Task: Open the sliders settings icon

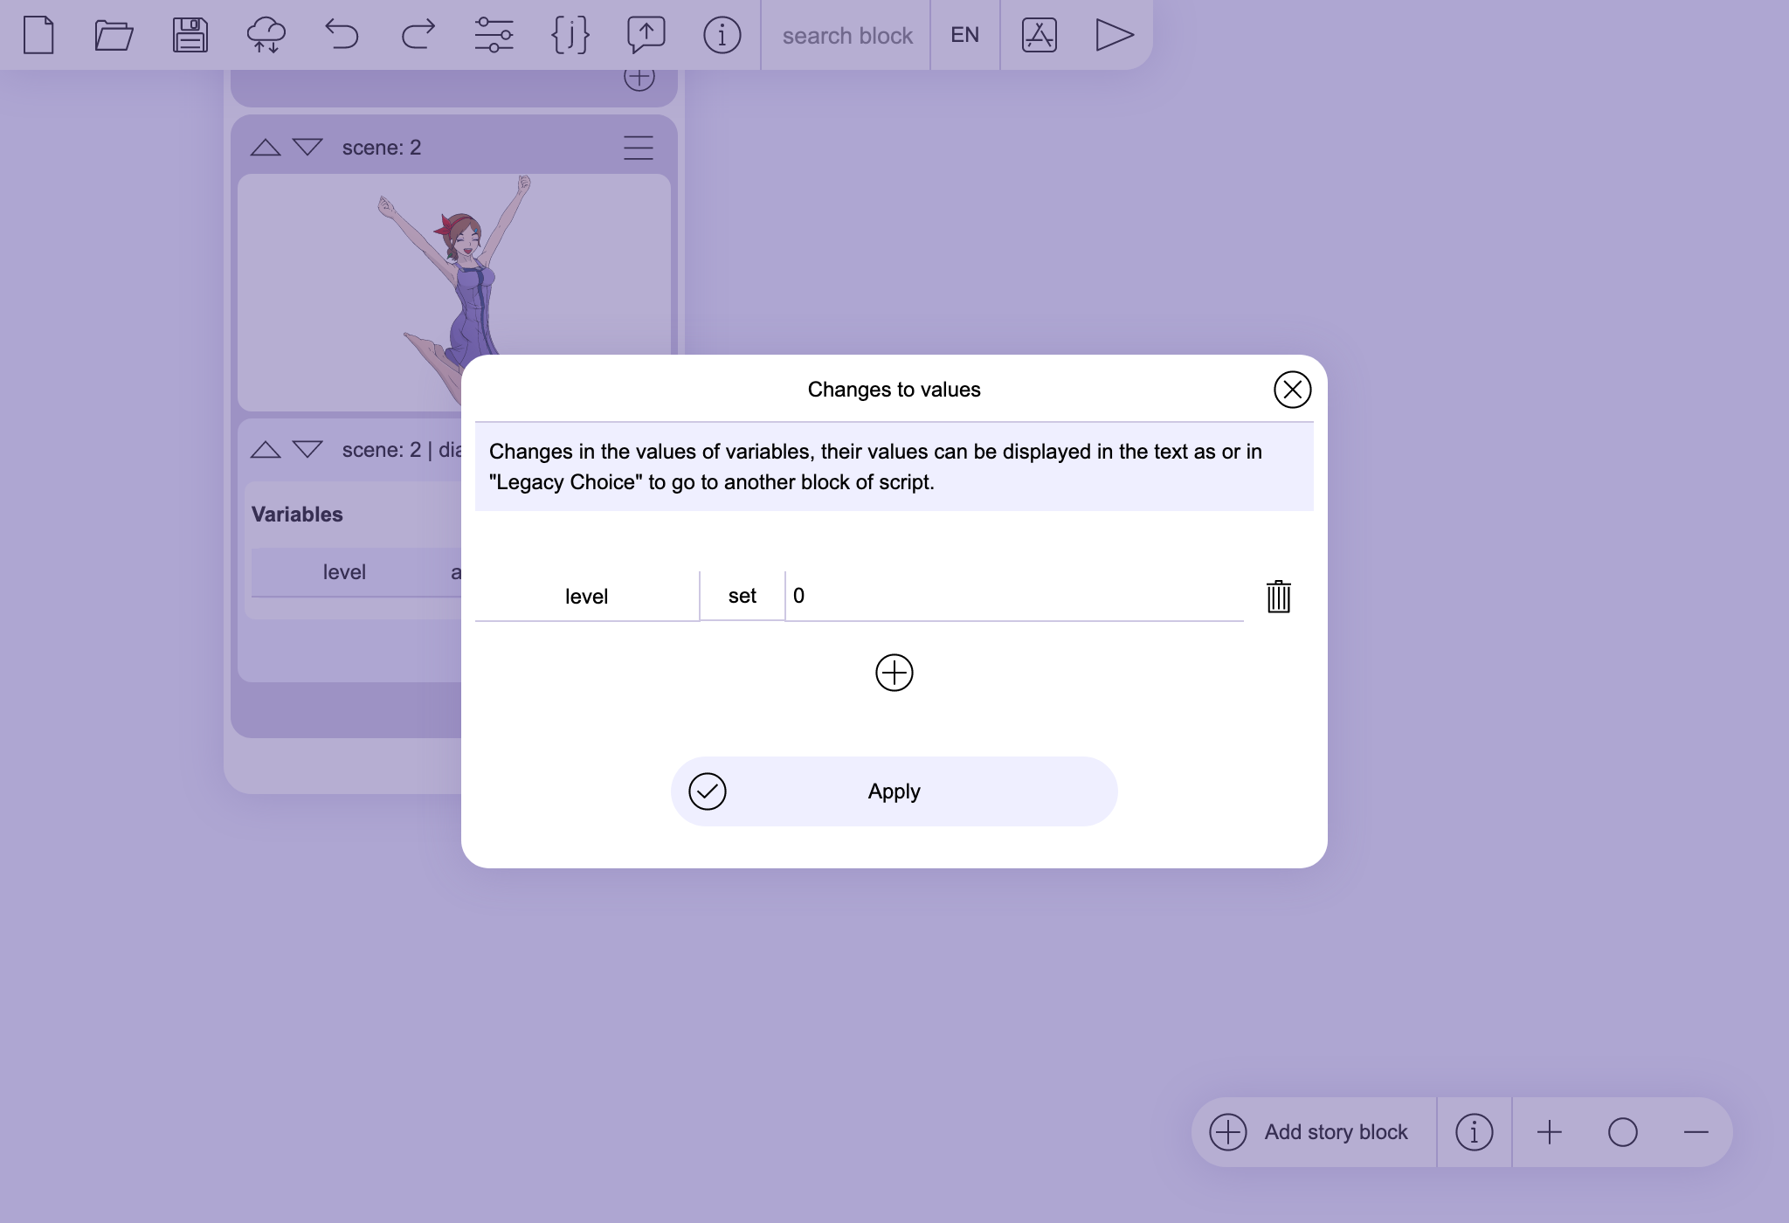Action: tap(494, 35)
